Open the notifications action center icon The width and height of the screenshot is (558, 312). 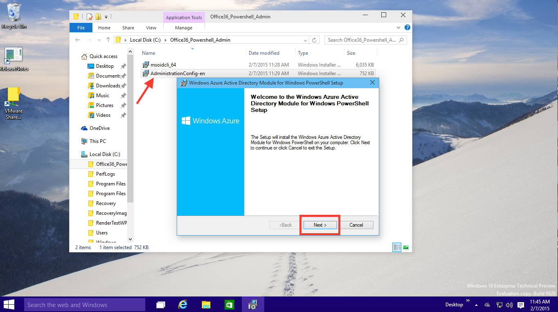(x=521, y=305)
